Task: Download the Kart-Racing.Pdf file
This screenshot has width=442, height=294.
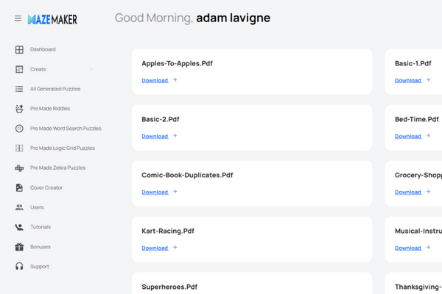Action: pyautogui.click(x=155, y=248)
